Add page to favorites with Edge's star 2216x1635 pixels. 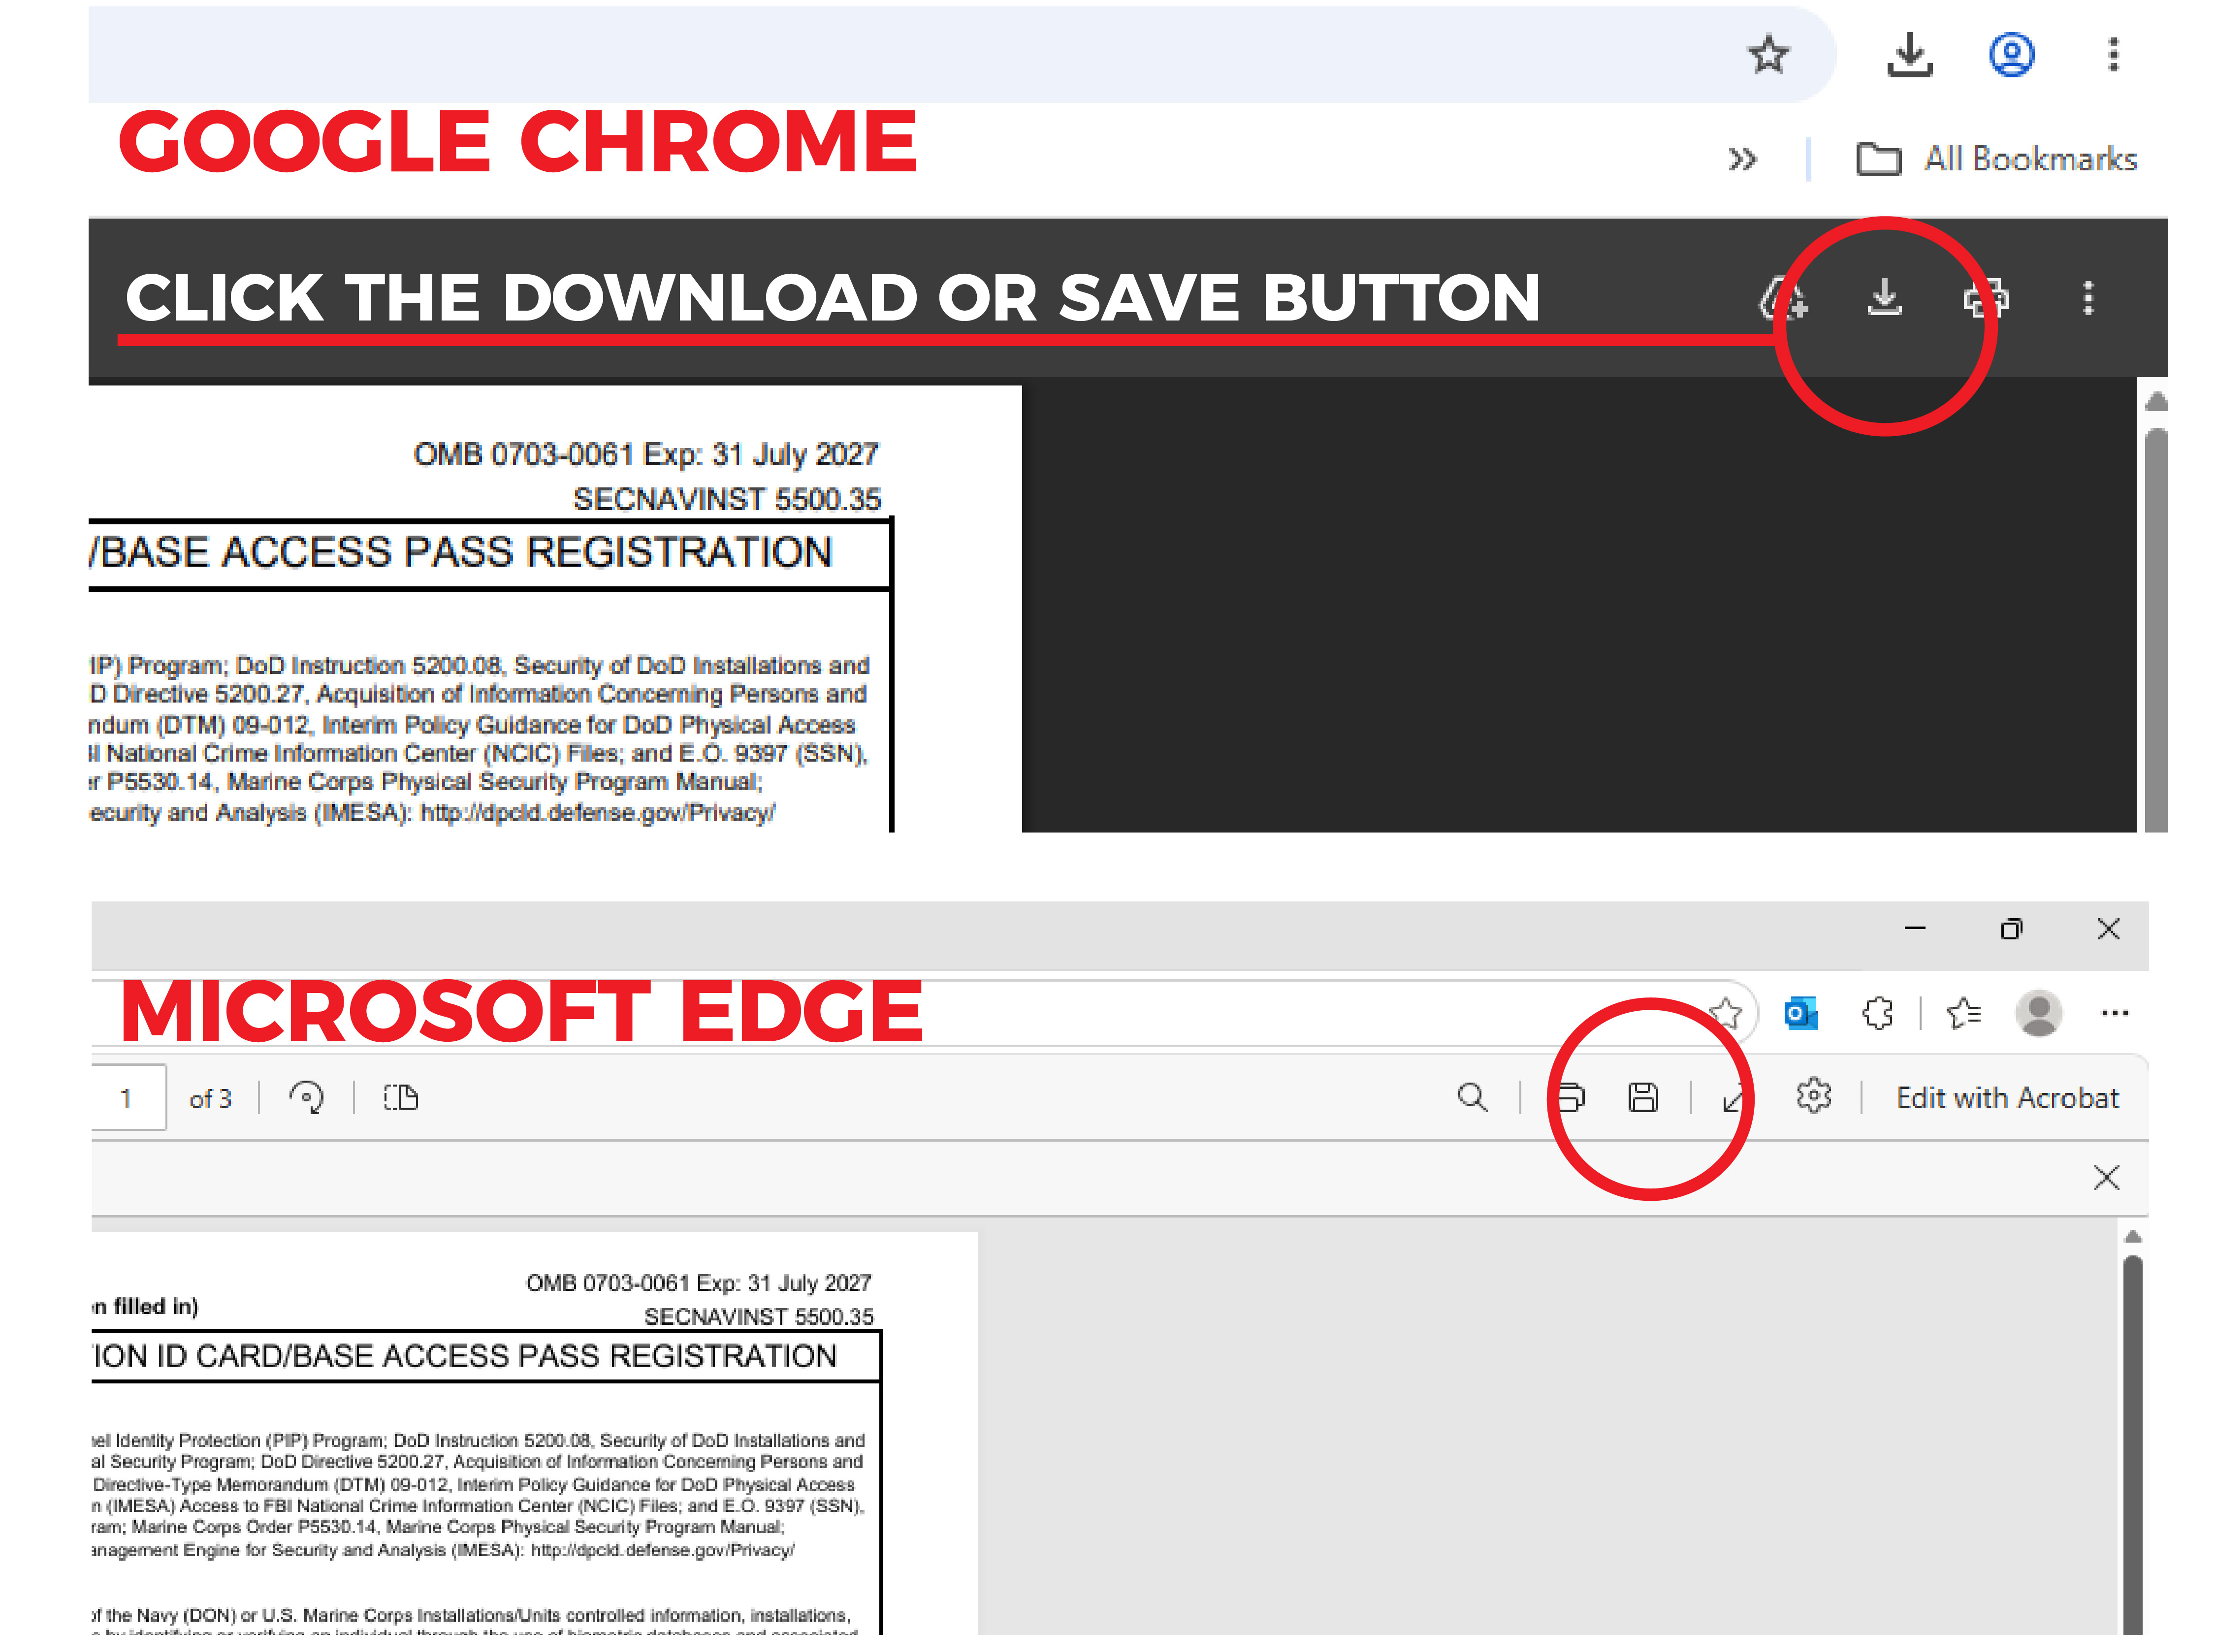click(1726, 1013)
